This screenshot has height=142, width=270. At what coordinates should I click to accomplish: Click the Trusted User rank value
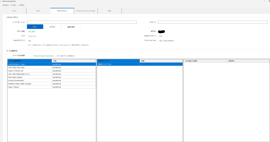(32, 36)
